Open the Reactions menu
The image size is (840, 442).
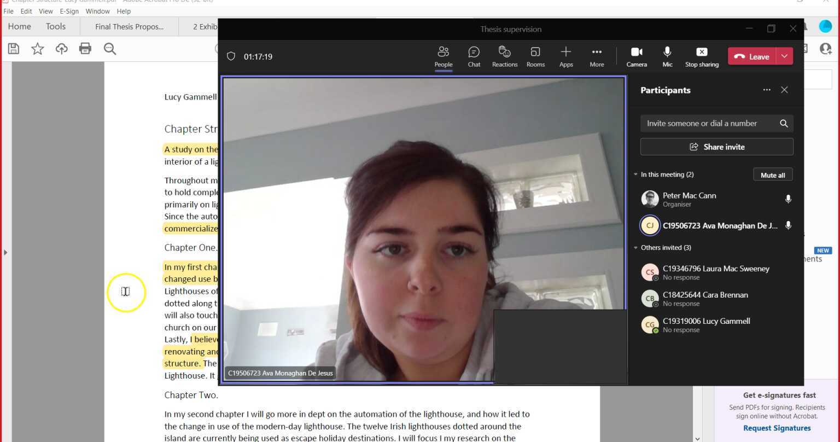click(x=504, y=56)
